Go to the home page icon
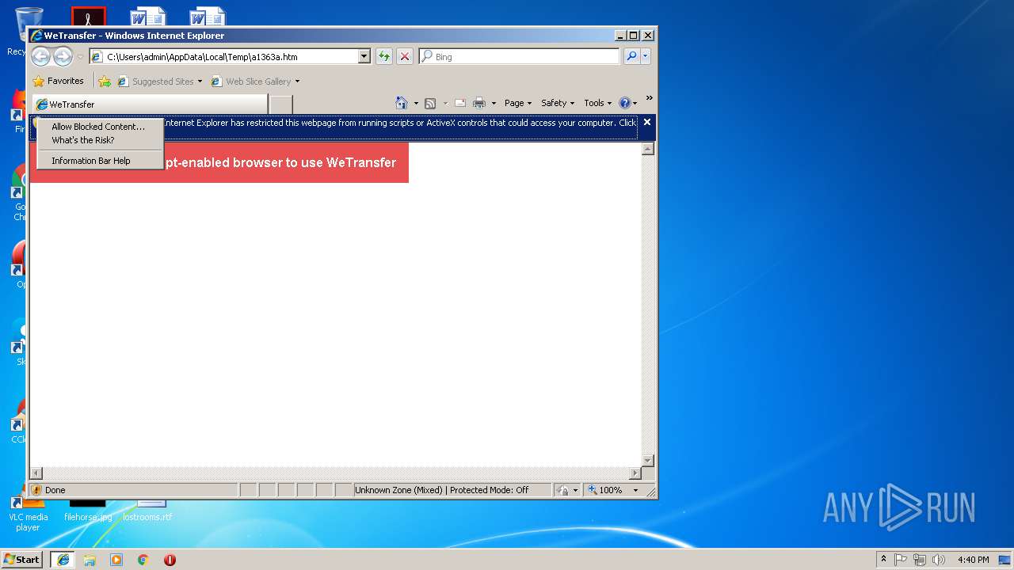Viewport: 1014px width, 570px height. [402, 103]
